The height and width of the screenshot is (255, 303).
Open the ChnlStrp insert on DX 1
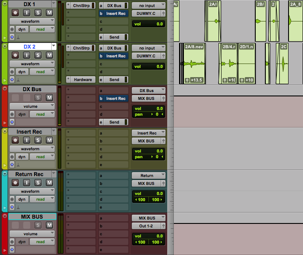tap(81, 6)
